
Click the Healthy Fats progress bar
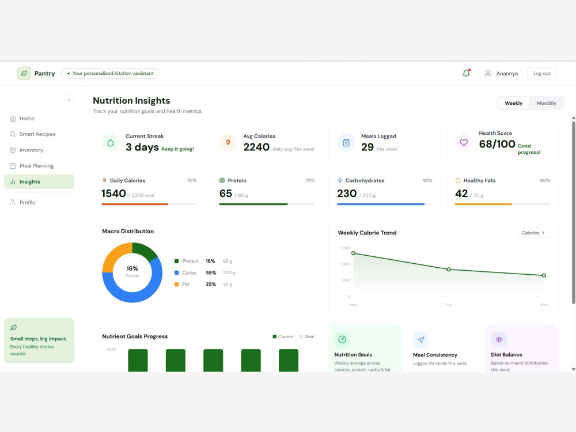[x=502, y=204]
